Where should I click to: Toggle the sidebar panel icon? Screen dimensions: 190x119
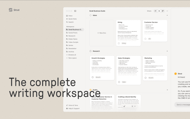coord(75,11)
